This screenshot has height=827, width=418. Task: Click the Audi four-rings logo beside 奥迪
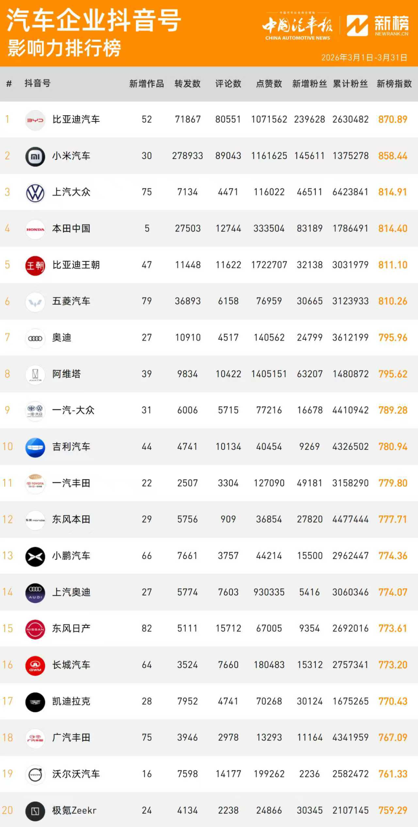coord(35,338)
